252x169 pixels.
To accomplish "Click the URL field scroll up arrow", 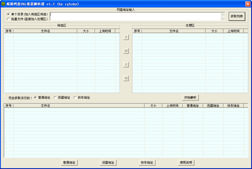I will (x=223, y=15).
